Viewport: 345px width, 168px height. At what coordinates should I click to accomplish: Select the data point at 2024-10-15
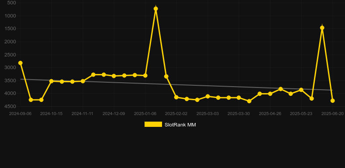(x=52, y=81)
